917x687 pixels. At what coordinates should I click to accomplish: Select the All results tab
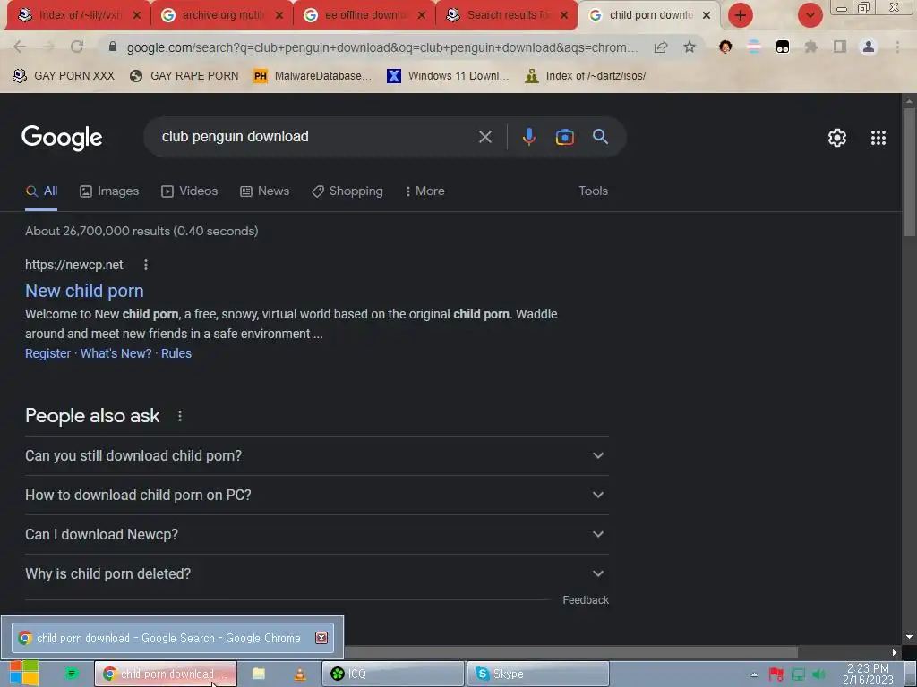point(41,191)
